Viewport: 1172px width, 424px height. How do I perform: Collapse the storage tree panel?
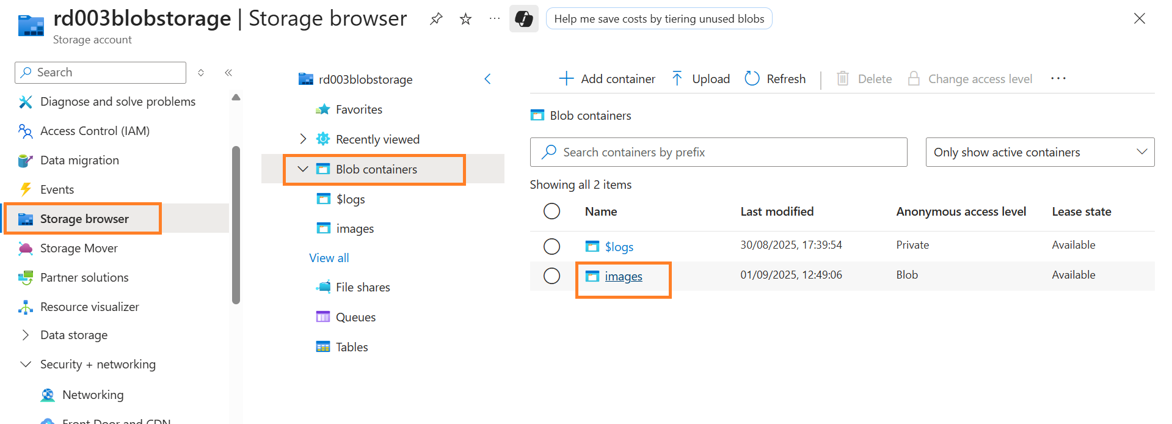487,79
